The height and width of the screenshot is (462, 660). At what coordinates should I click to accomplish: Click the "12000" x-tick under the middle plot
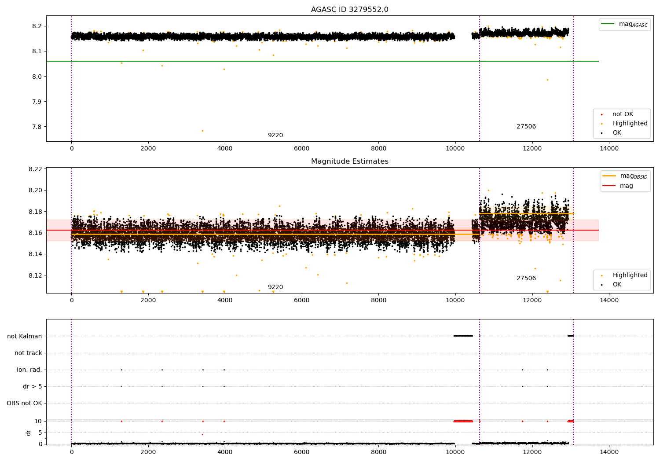click(x=532, y=301)
